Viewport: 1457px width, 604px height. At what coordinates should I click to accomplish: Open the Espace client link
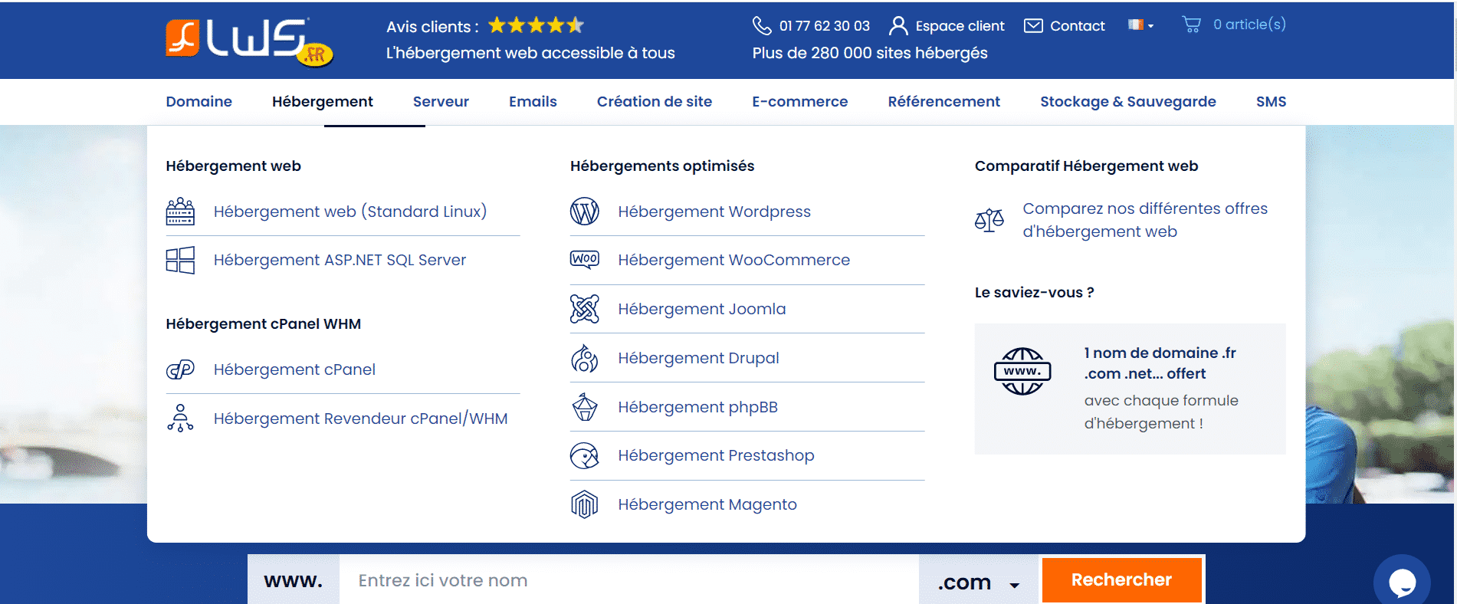(x=960, y=26)
